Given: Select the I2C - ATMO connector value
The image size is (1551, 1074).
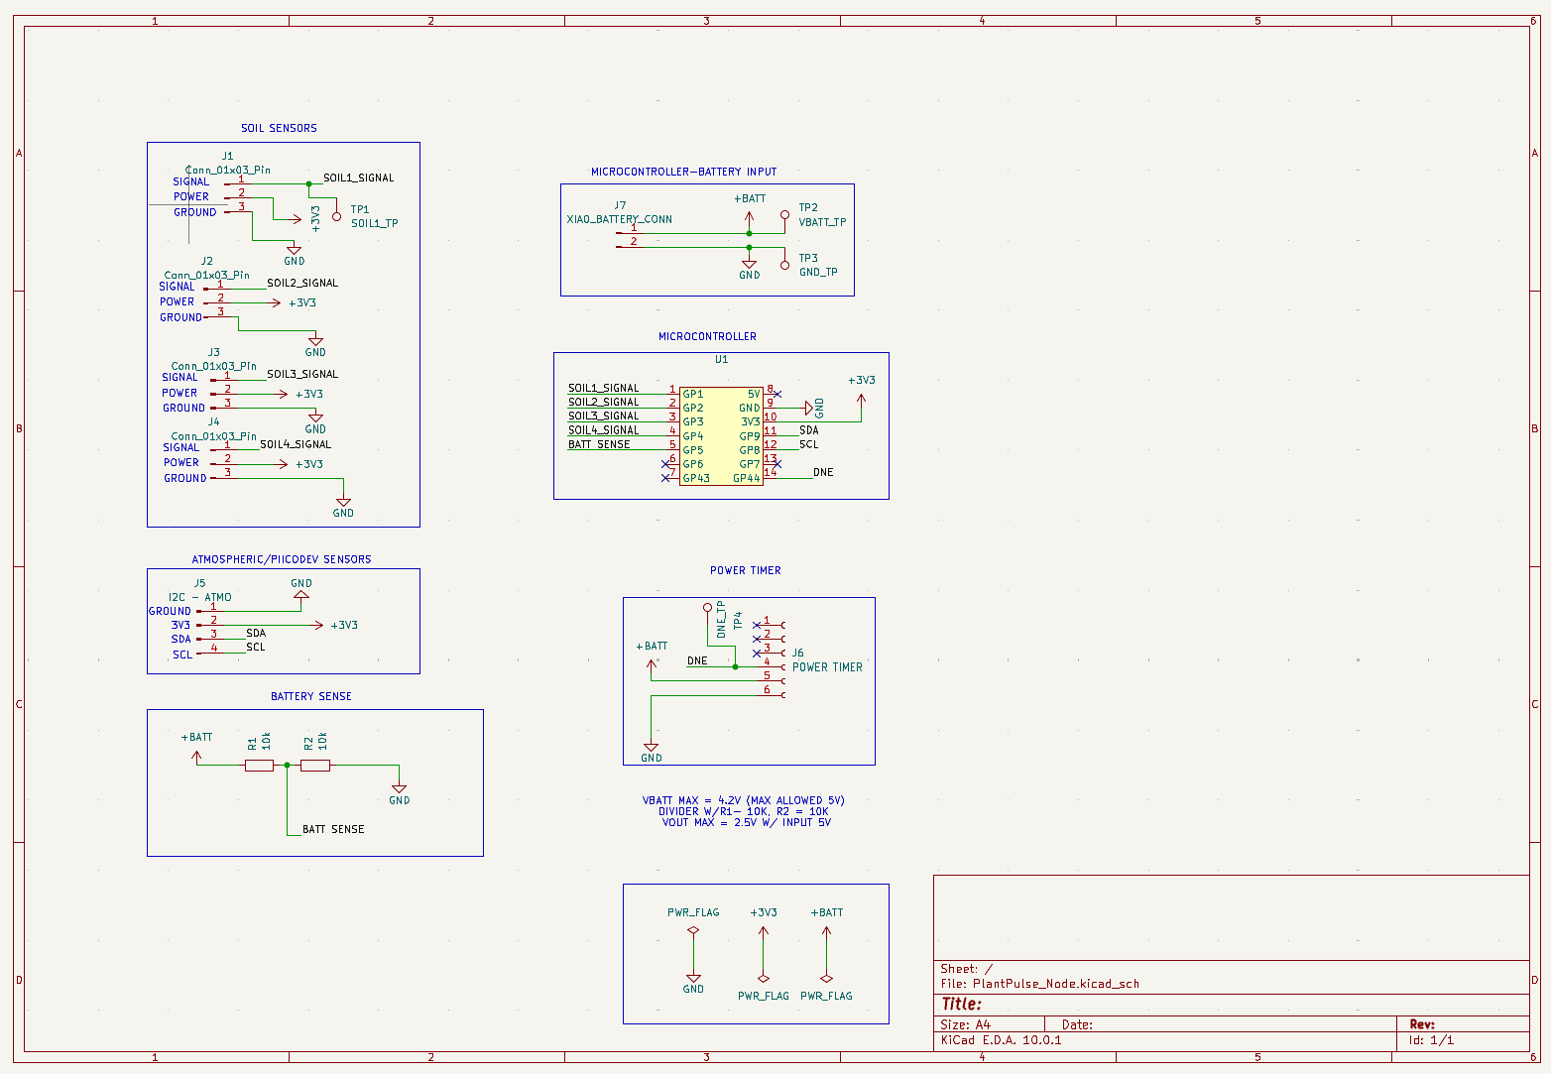Looking at the screenshot, I should click(x=199, y=597).
